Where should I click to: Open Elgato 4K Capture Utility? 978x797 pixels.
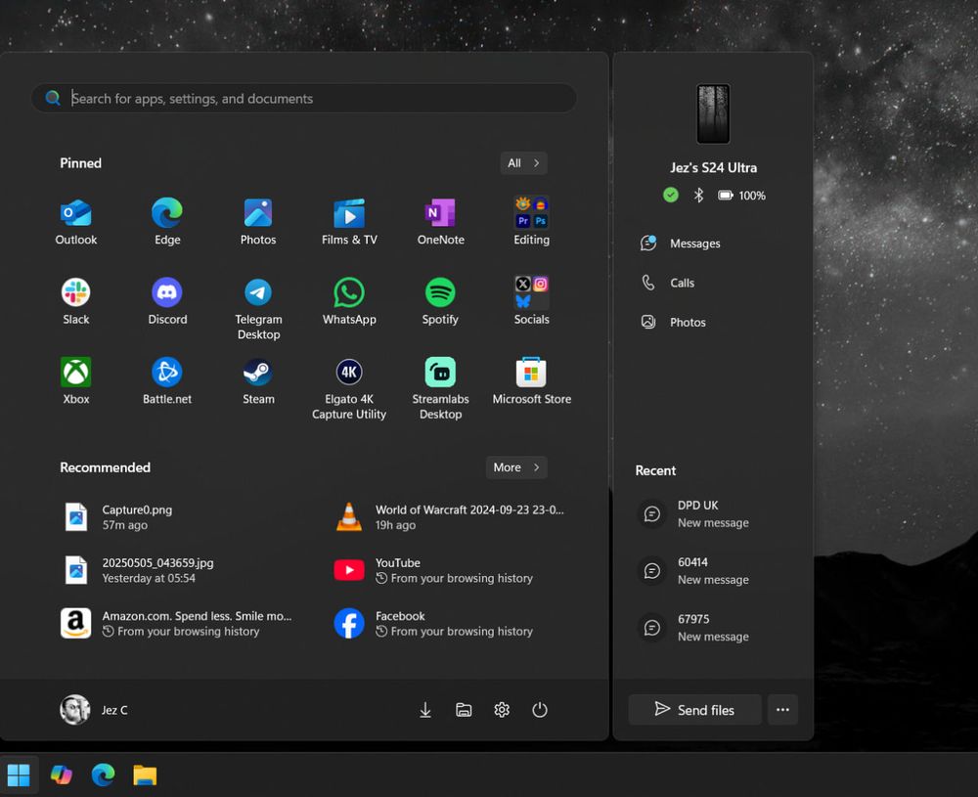pos(349,388)
